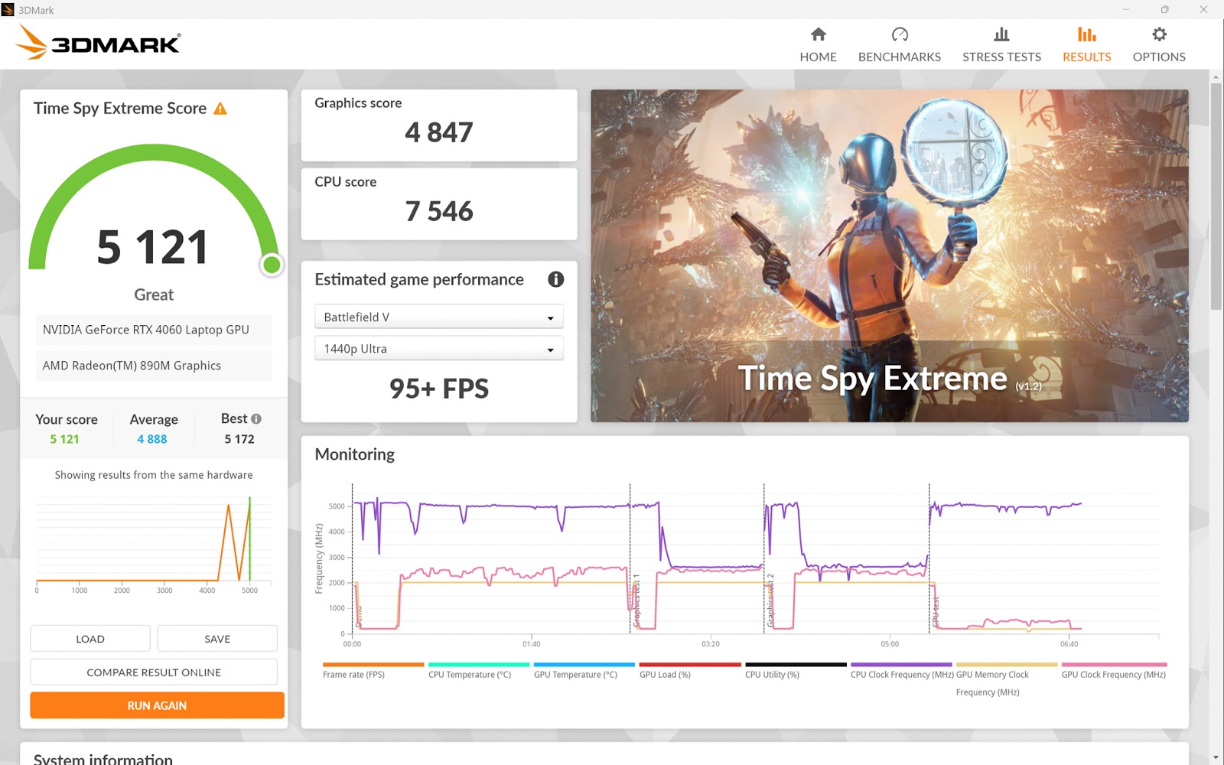This screenshot has height=765, width=1224.
Task: Click the Graphics test 1 marker line
Action: [x=630, y=558]
